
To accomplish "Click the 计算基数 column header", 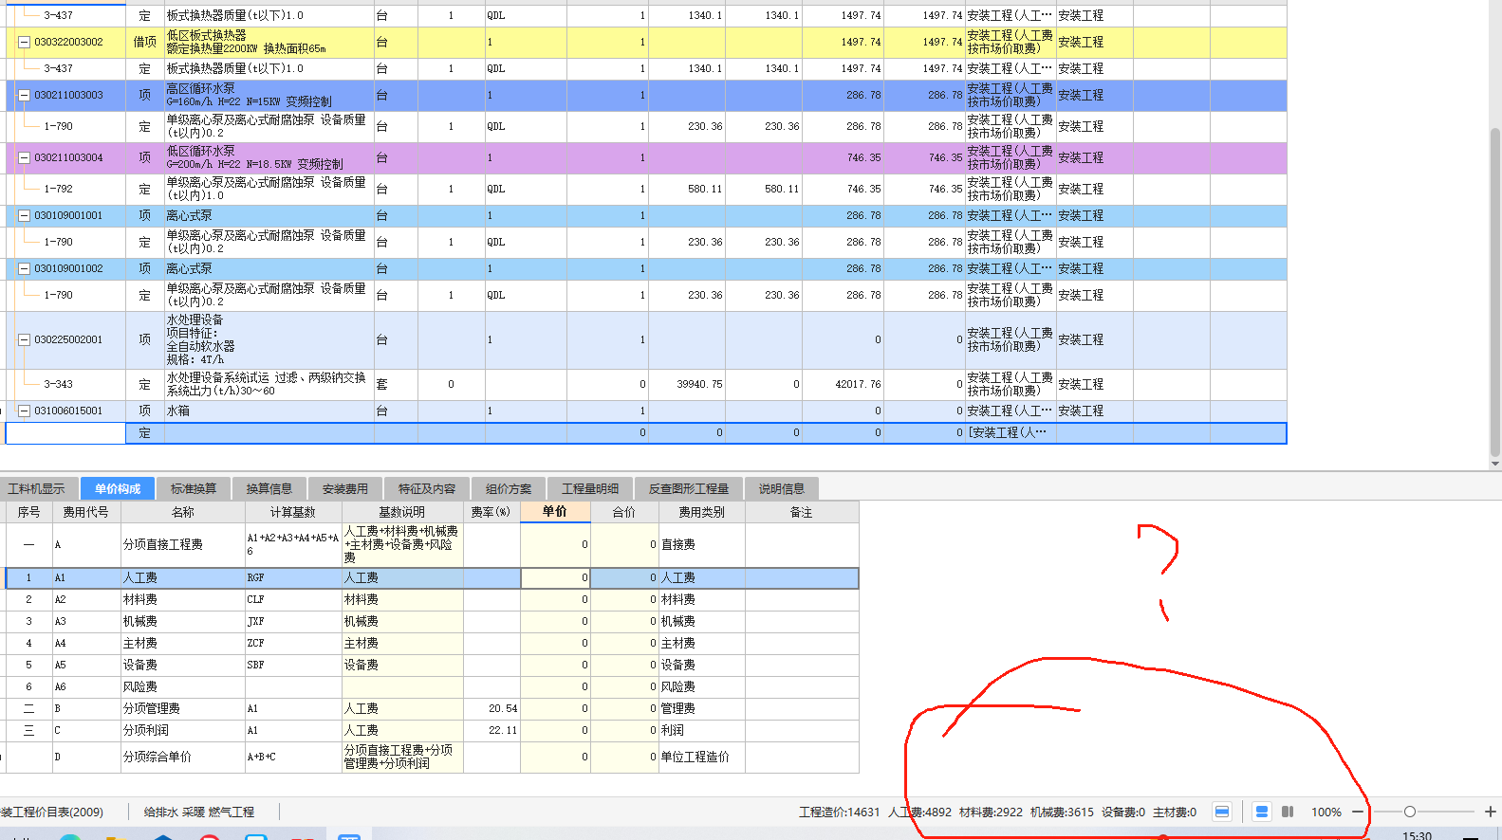I will (x=293, y=512).
